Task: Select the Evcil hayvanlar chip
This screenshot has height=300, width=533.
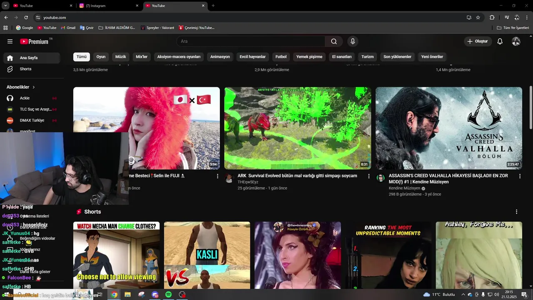Action: click(253, 57)
